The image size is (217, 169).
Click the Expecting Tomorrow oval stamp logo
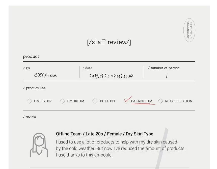pyautogui.click(x=189, y=30)
